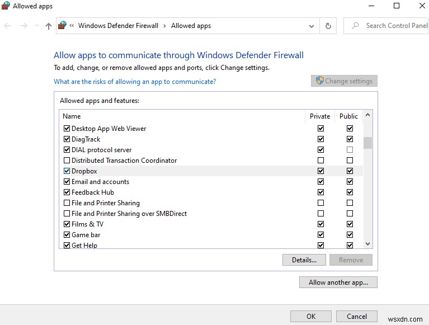Viewport: 429px width, 325px height.
Task: Enable Distributed Transaction Coordinator checkbox
Action: [67, 161]
